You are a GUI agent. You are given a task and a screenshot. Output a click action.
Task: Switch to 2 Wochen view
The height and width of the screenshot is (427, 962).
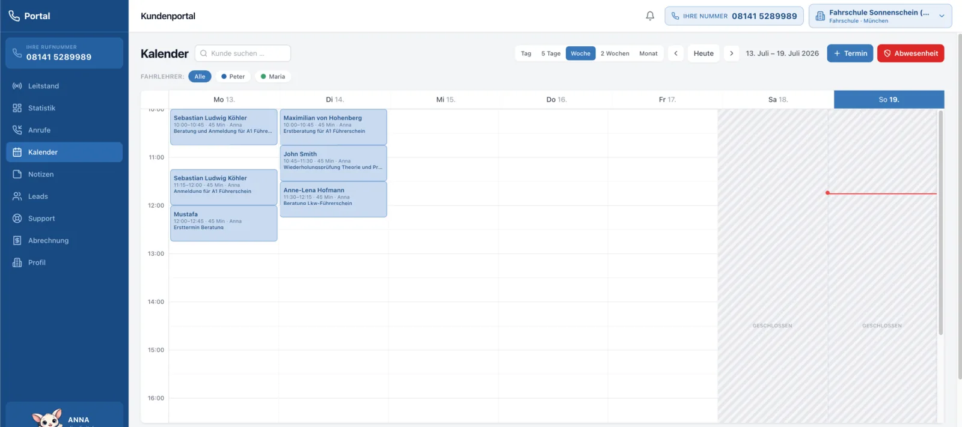[x=615, y=53]
